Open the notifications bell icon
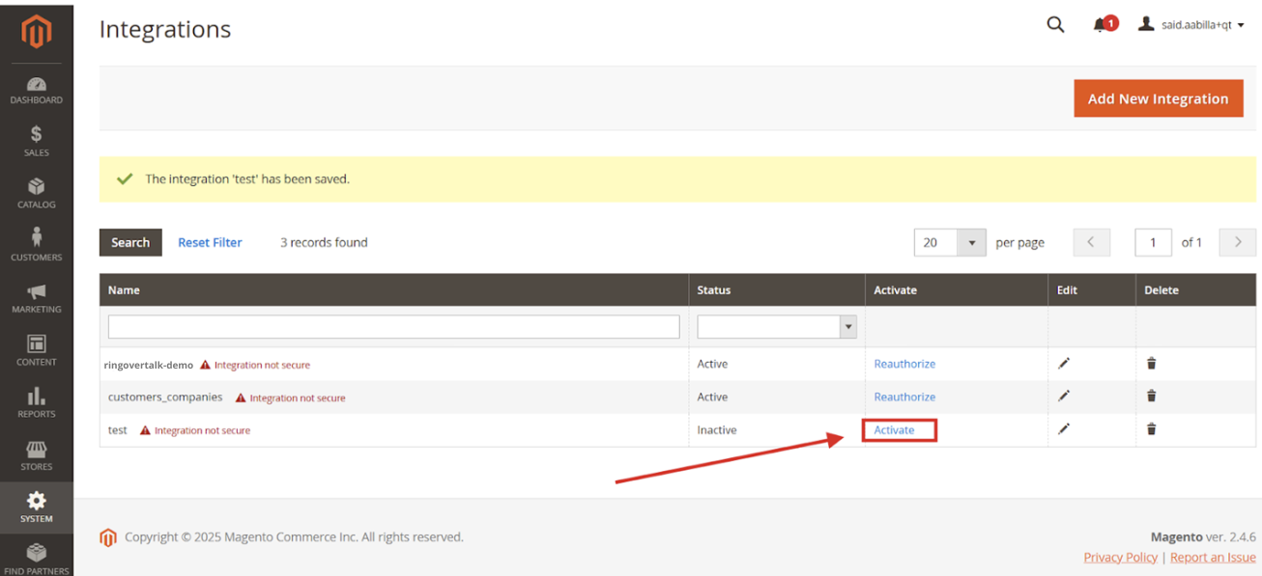Screen dimensions: 1262x576 click(x=1103, y=25)
